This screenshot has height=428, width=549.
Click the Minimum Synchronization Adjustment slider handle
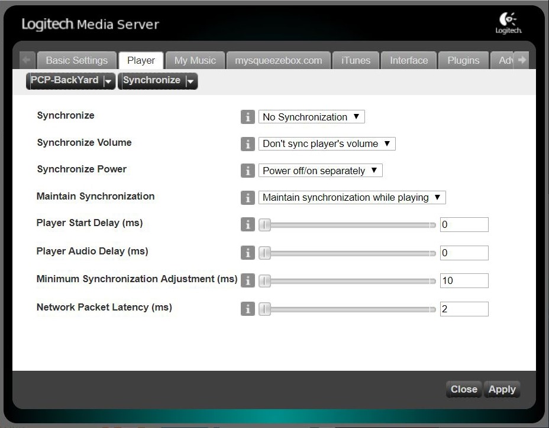point(265,280)
